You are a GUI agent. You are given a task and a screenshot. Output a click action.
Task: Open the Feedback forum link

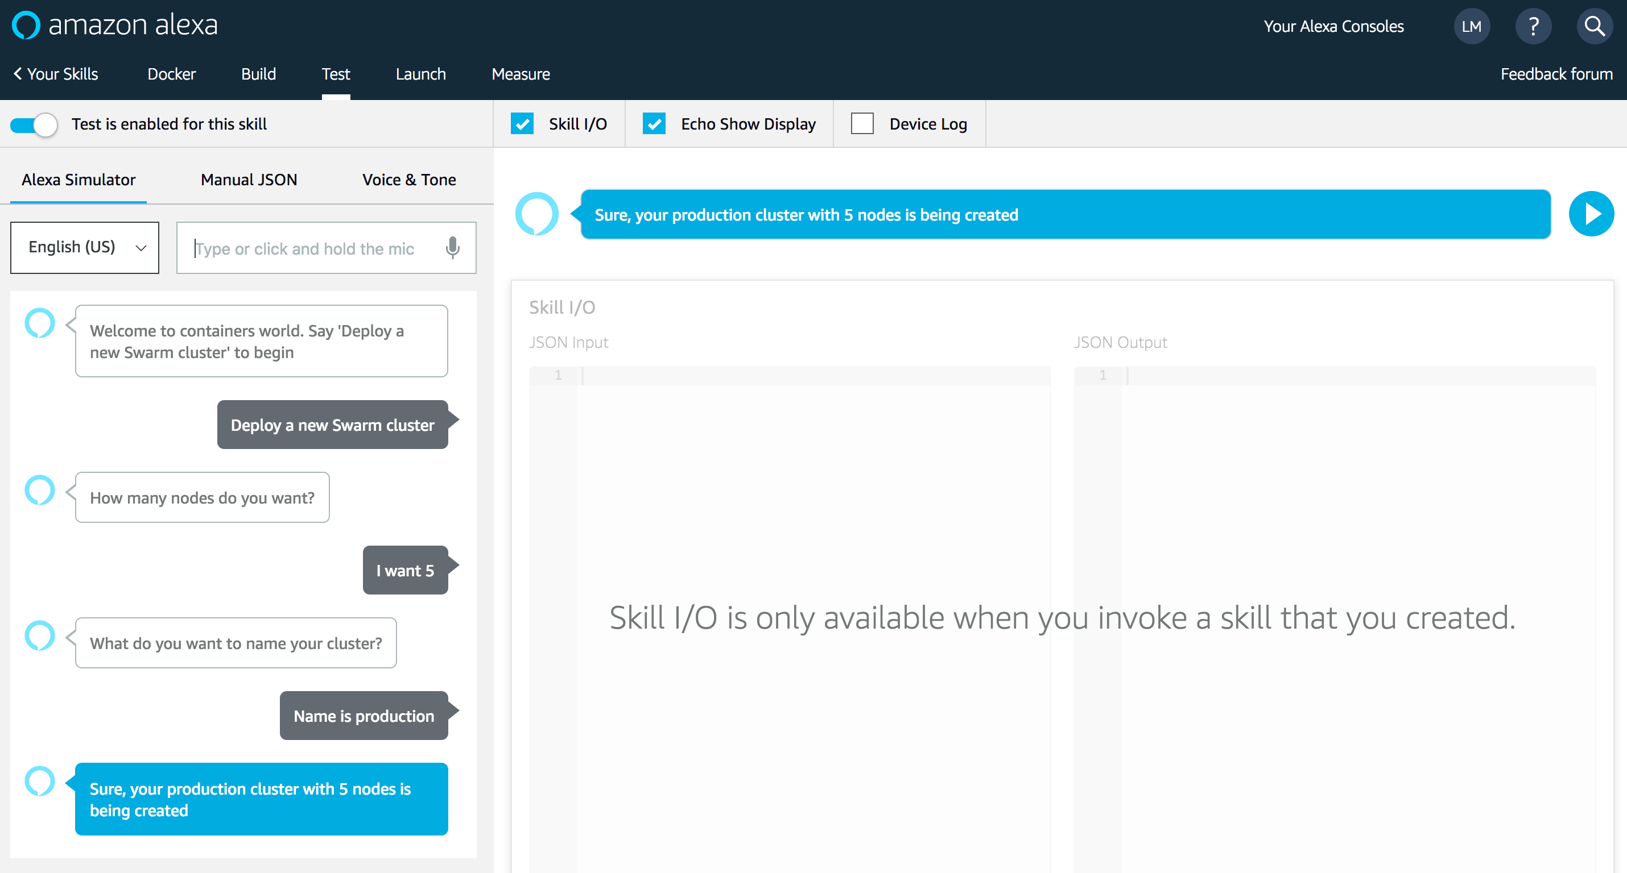pos(1557,74)
